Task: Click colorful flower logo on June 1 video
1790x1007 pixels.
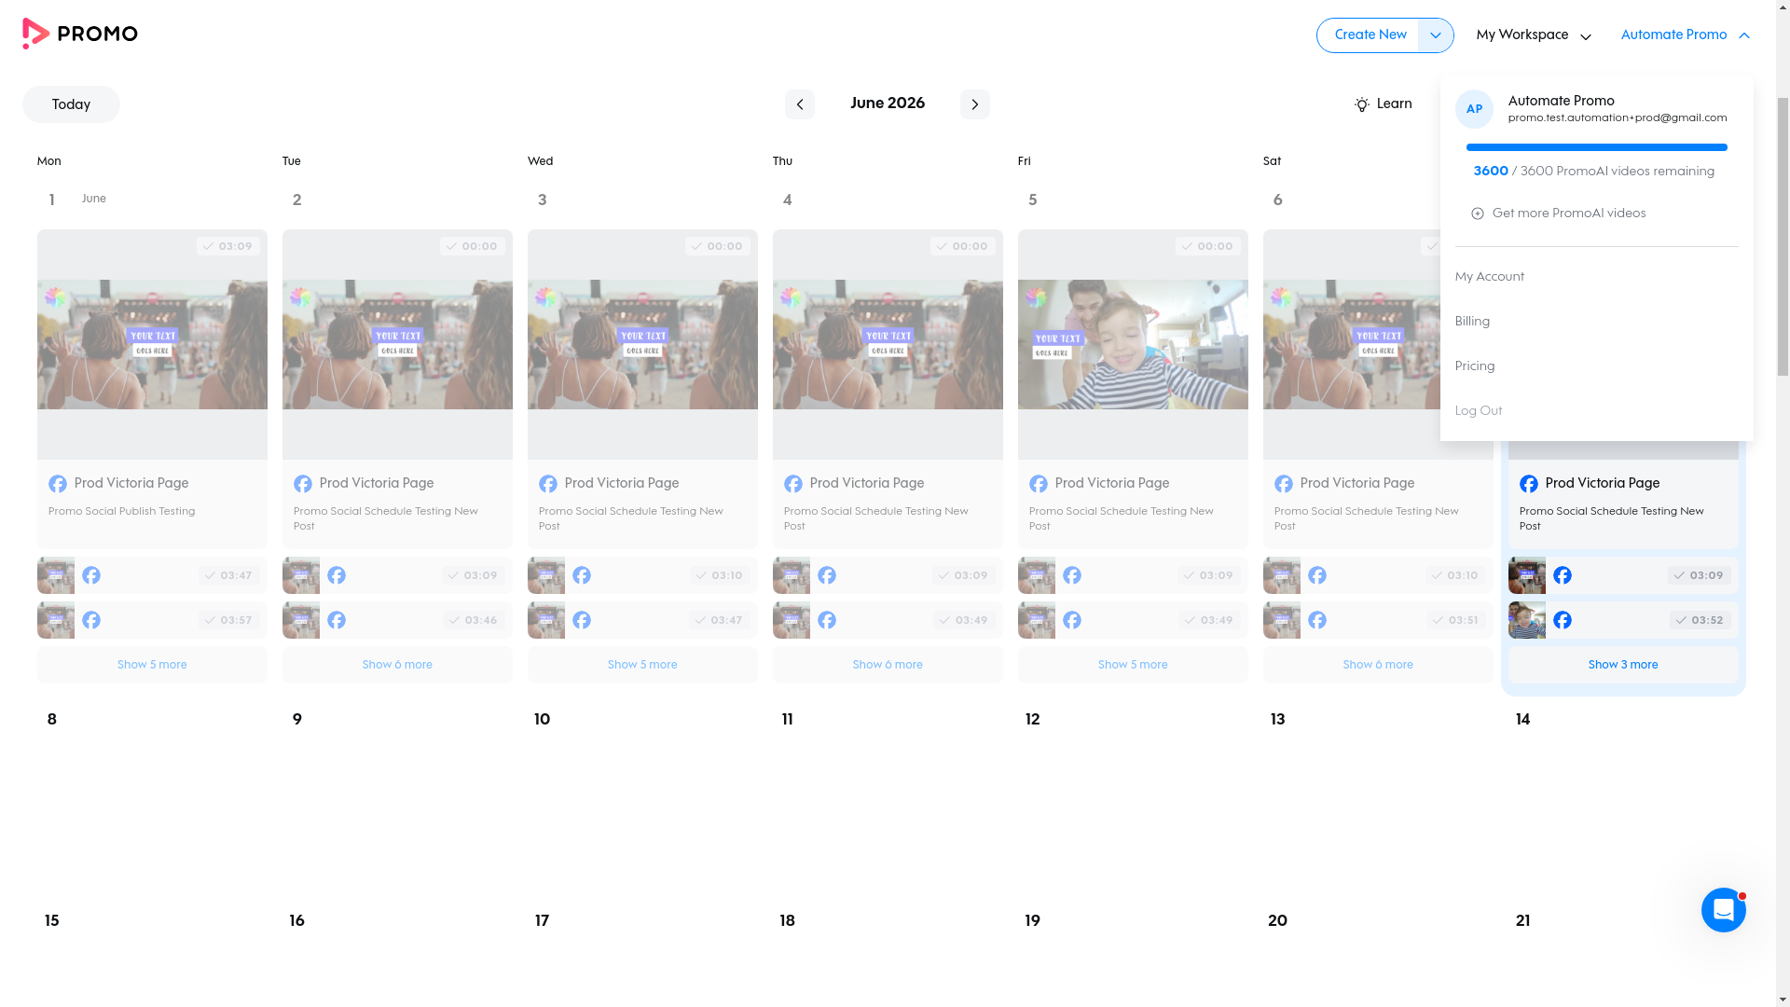Action: coord(56,297)
